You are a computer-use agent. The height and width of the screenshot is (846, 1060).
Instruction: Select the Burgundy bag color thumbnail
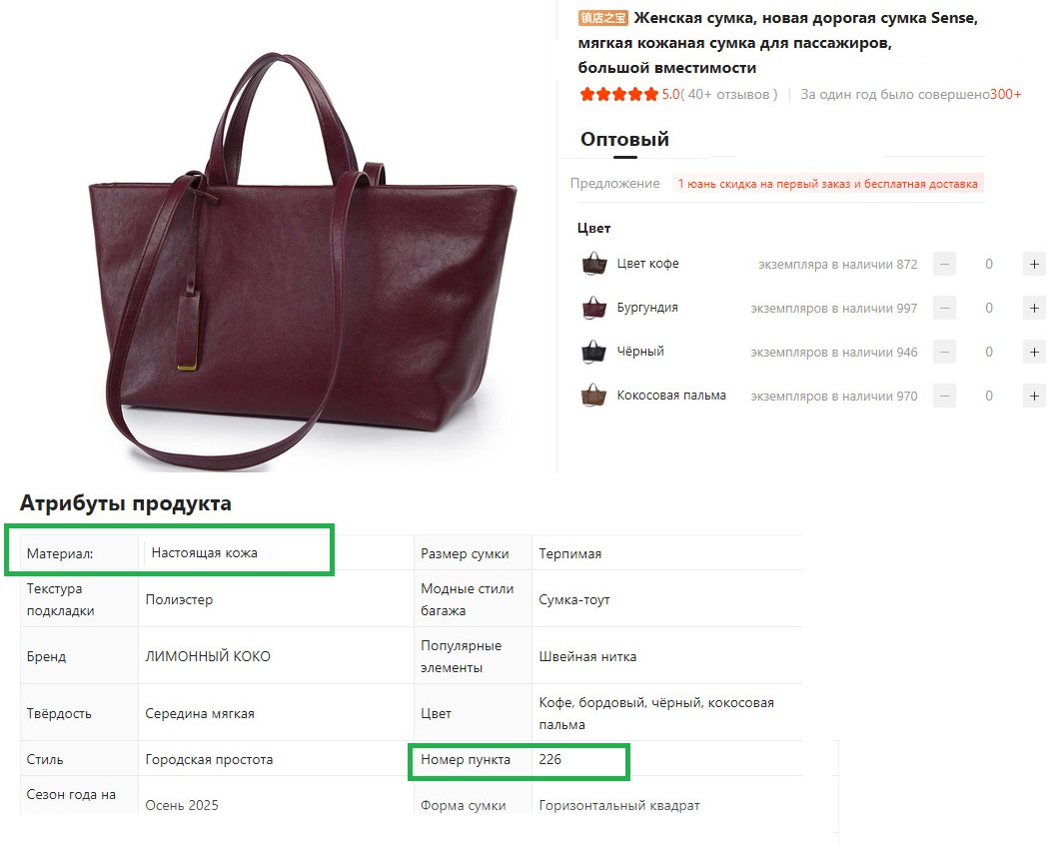[x=594, y=308]
